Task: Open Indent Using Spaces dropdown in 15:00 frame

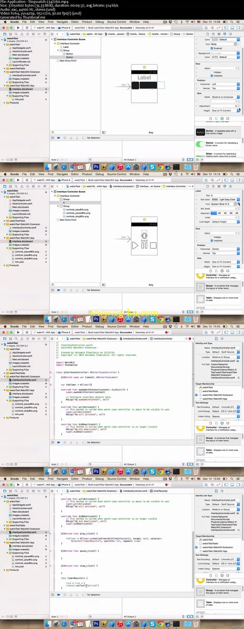Action: pyautogui.click(x=226, y=568)
